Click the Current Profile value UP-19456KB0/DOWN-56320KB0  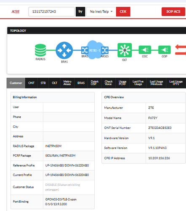[x=67, y=175]
